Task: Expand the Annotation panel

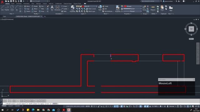Action: [59, 14]
